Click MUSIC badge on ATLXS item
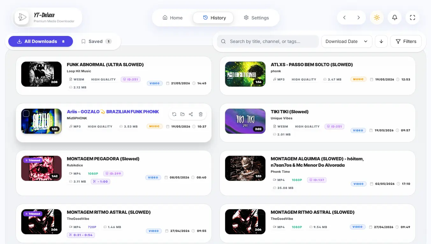This screenshot has height=244, width=431. click(x=358, y=79)
